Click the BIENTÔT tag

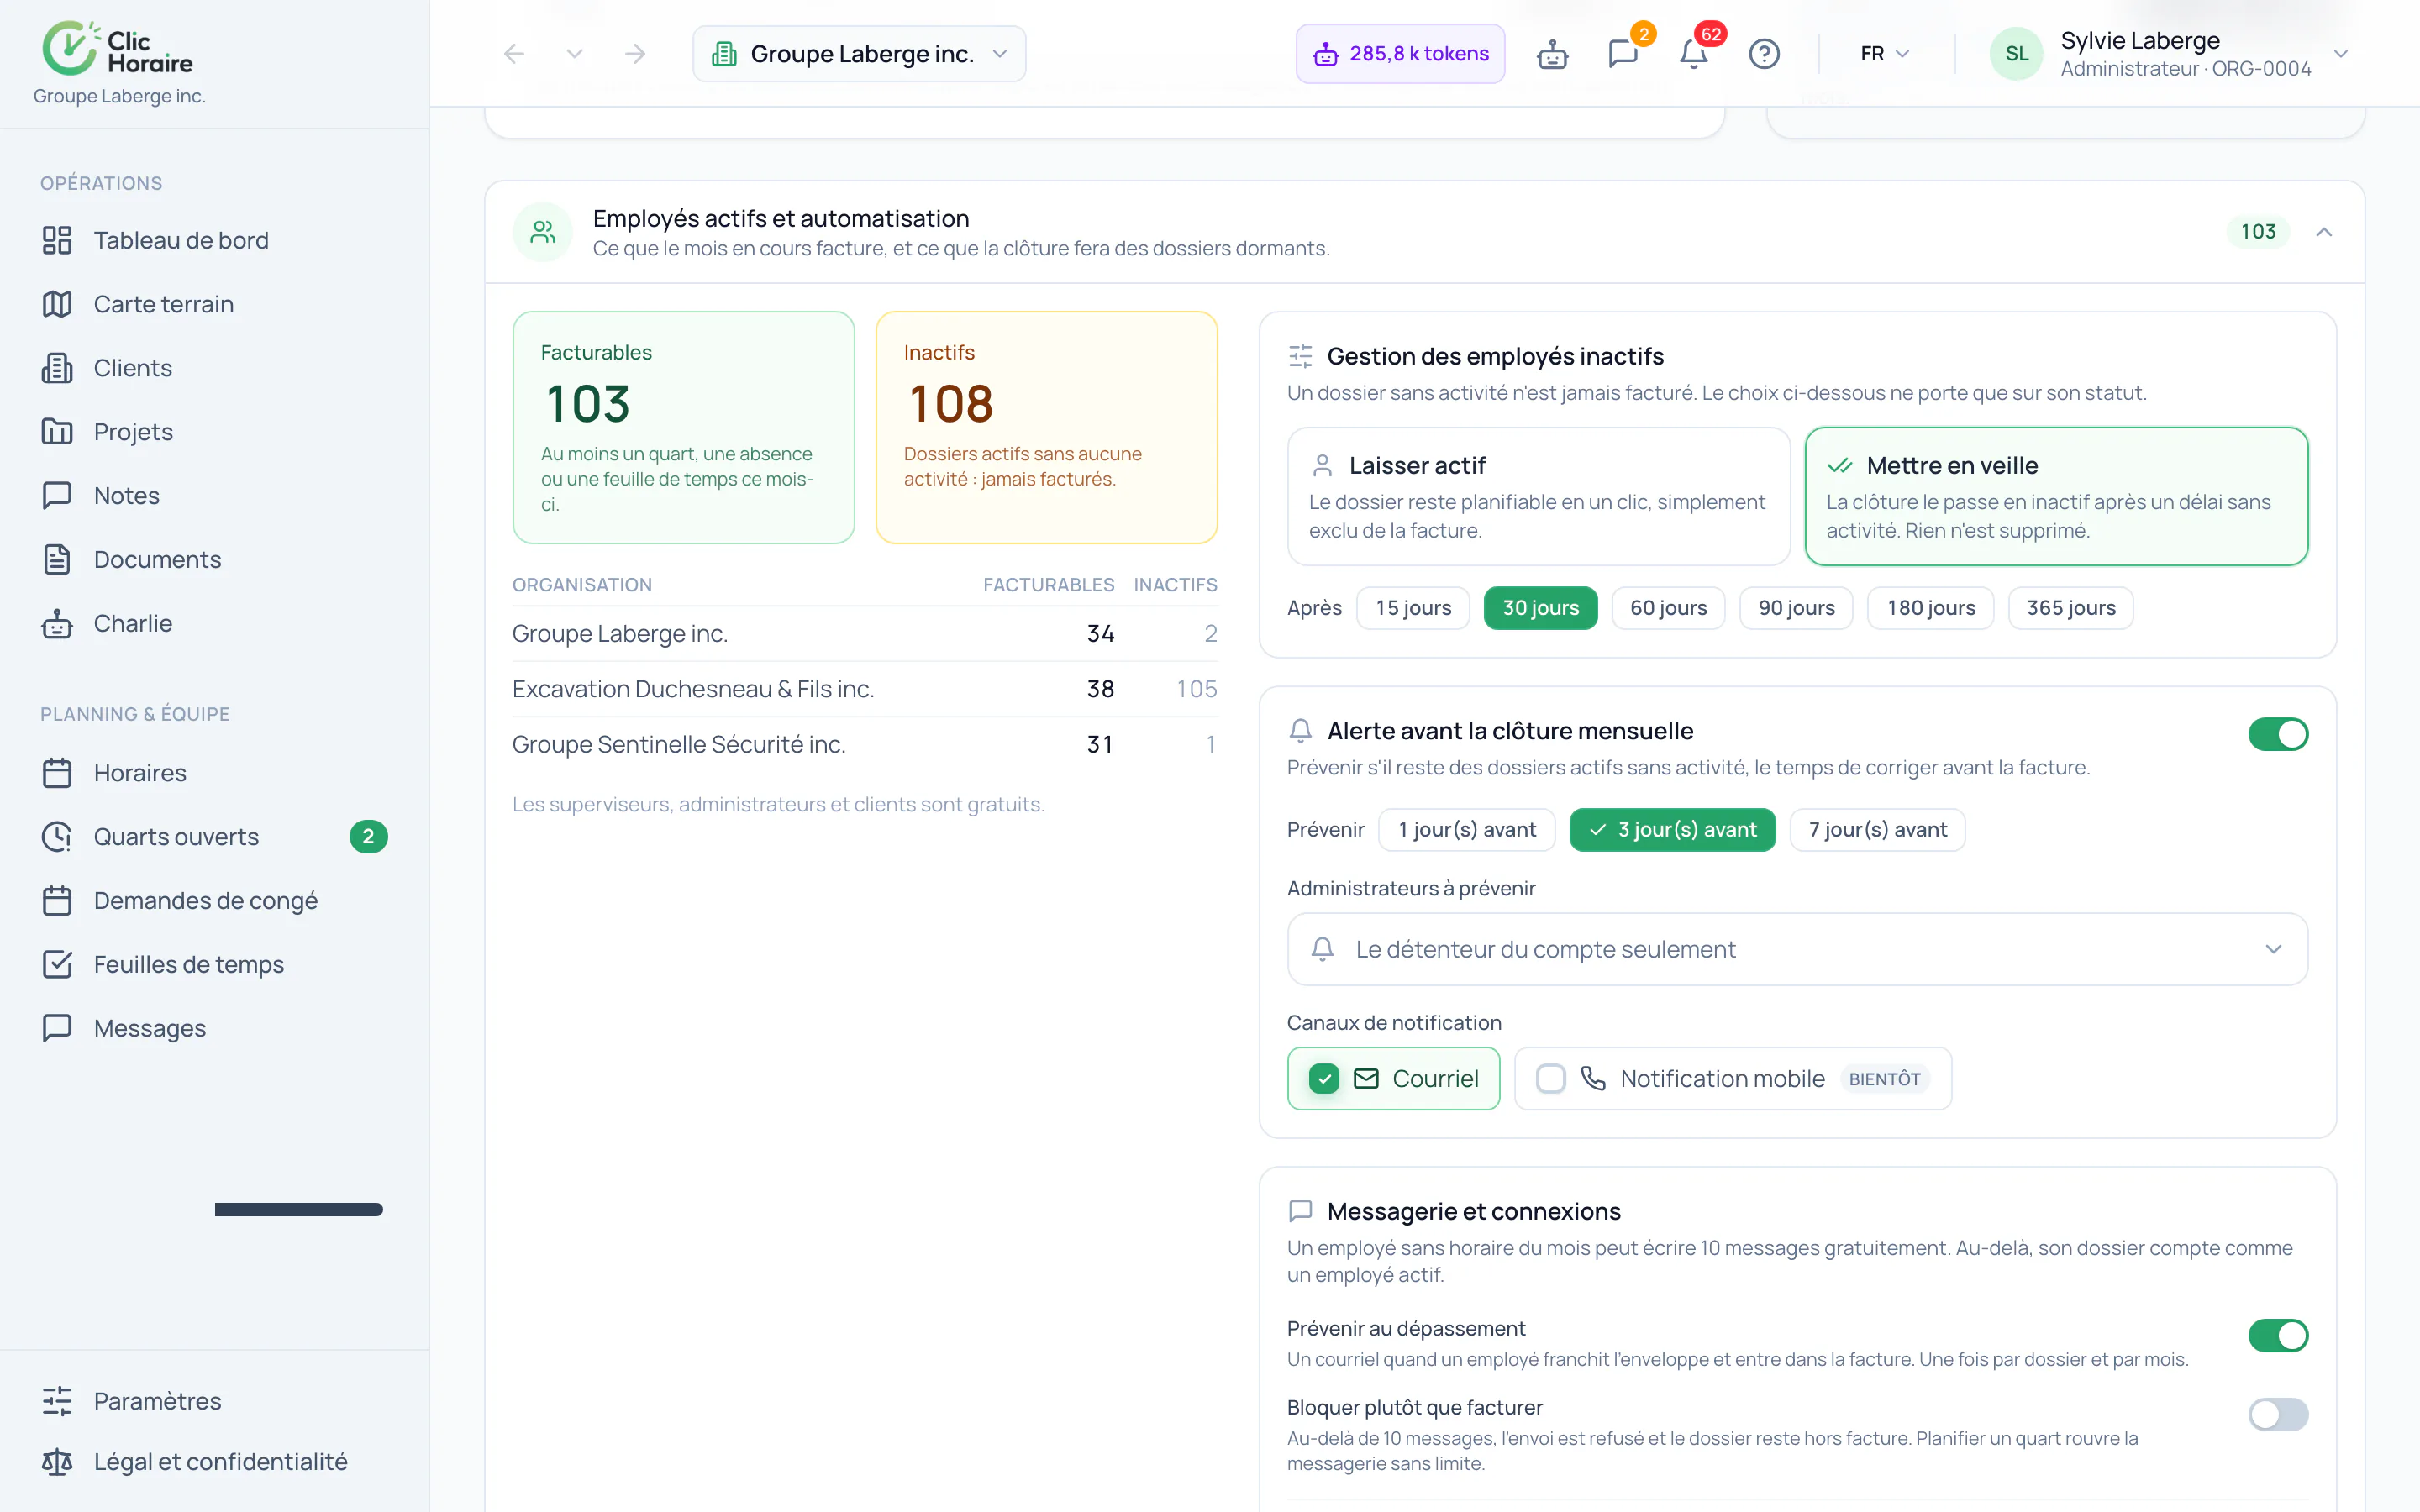coord(1885,1079)
